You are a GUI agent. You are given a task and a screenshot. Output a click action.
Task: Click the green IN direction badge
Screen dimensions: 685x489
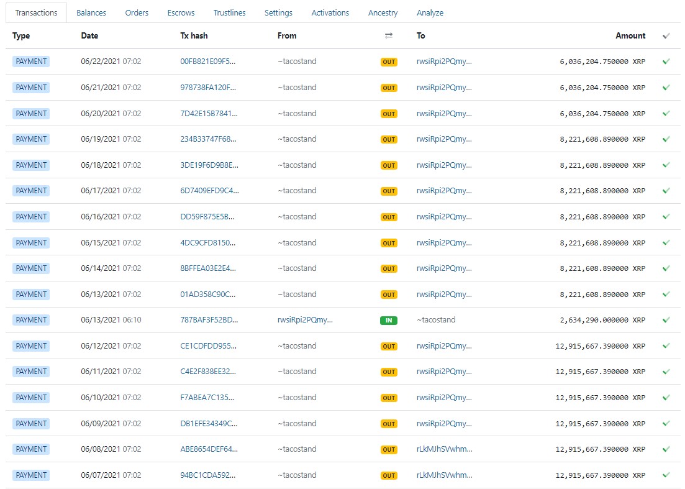point(388,321)
